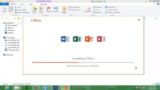Click the Excel icon in installer
160x90 pixels.
click(x=77, y=39)
